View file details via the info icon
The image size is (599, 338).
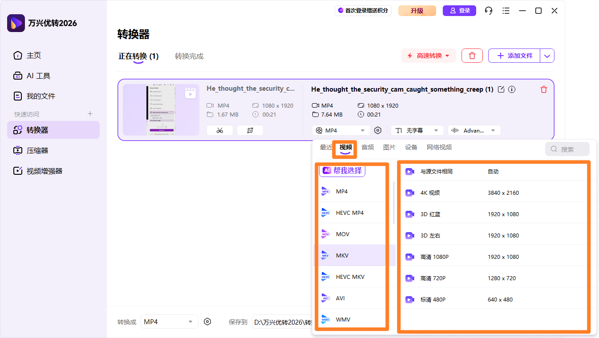click(x=511, y=89)
